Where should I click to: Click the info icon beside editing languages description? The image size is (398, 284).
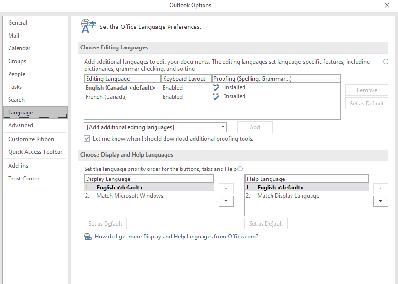pyautogui.click(x=386, y=62)
